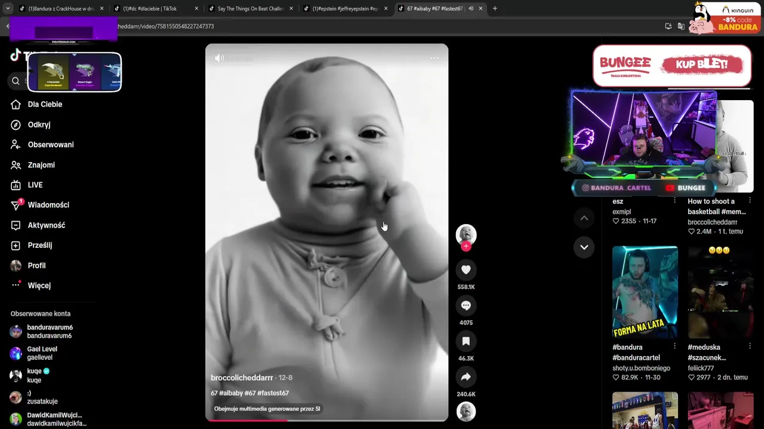Share the video using the arrow icon
764x429 pixels.
466,377
